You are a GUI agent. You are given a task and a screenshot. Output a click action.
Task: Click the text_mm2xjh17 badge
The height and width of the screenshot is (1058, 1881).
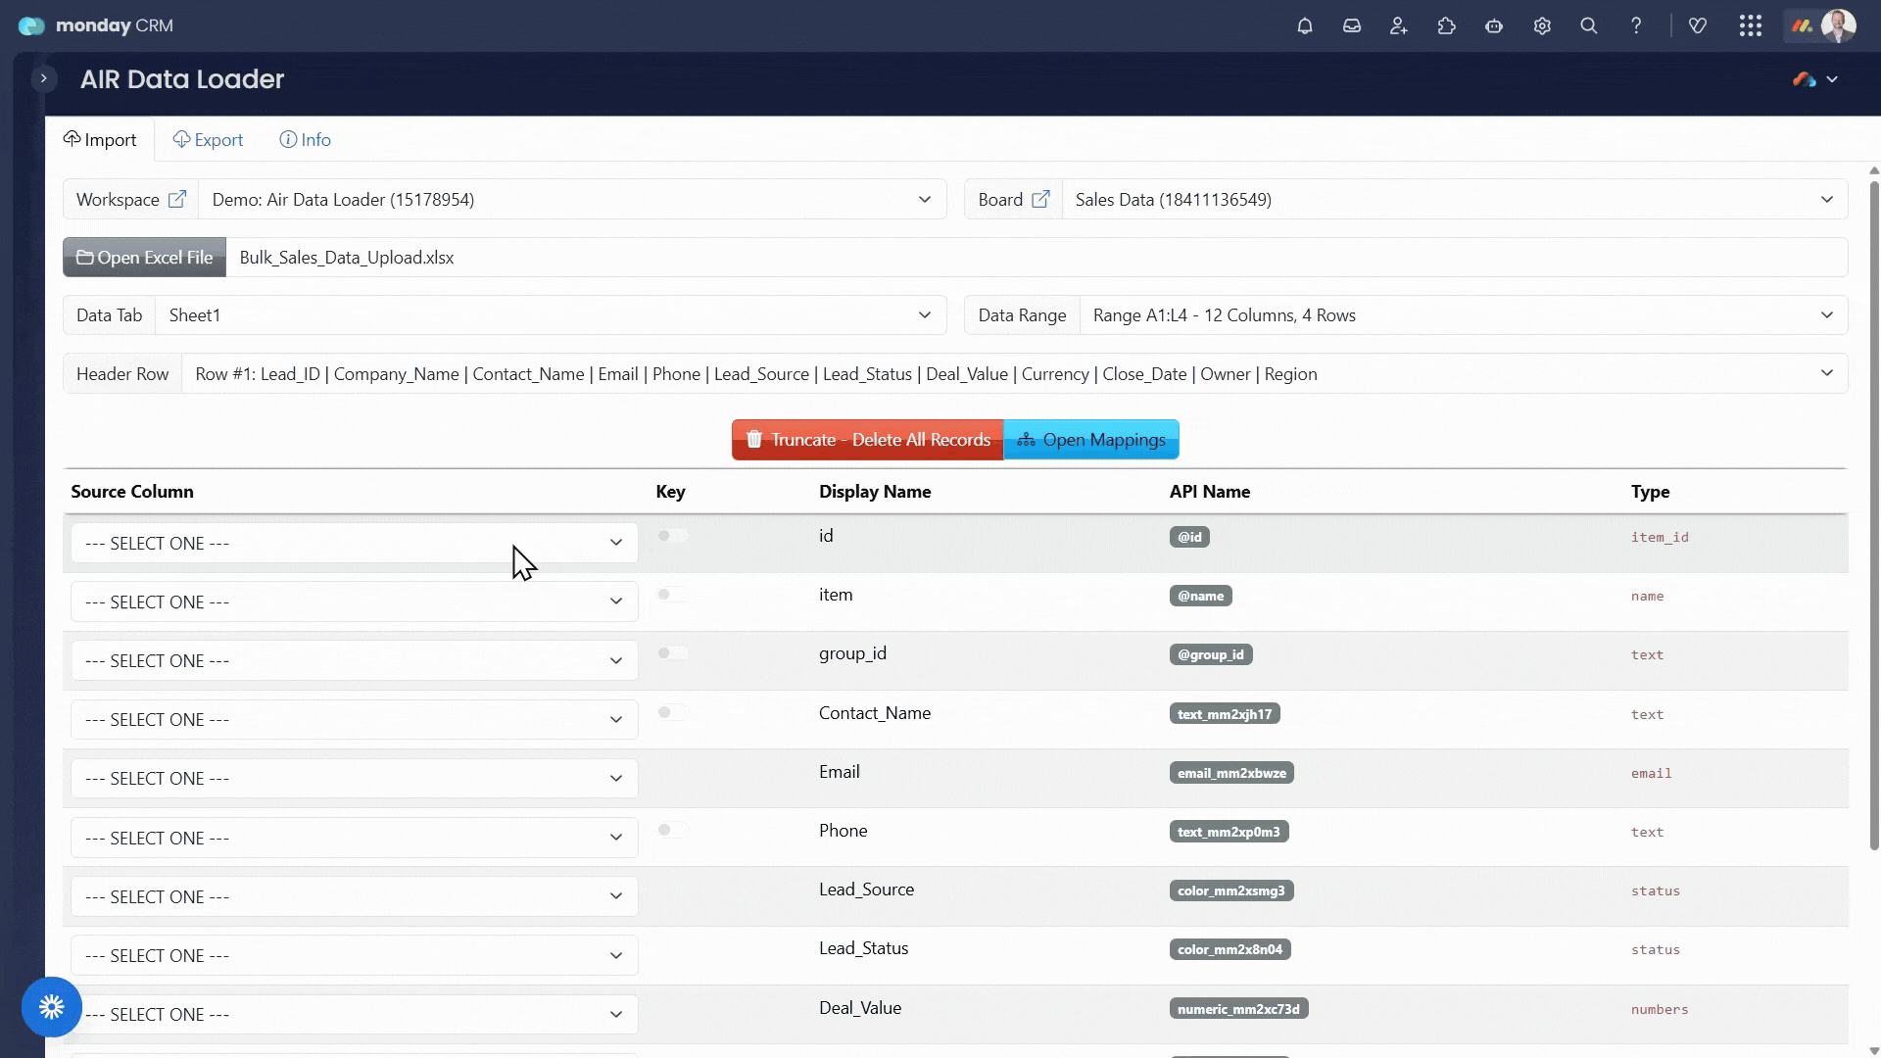pyautogui.click(x=1225, y=714)
